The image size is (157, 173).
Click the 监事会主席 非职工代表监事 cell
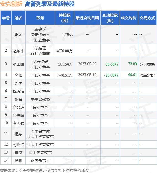tap(40, 134)
